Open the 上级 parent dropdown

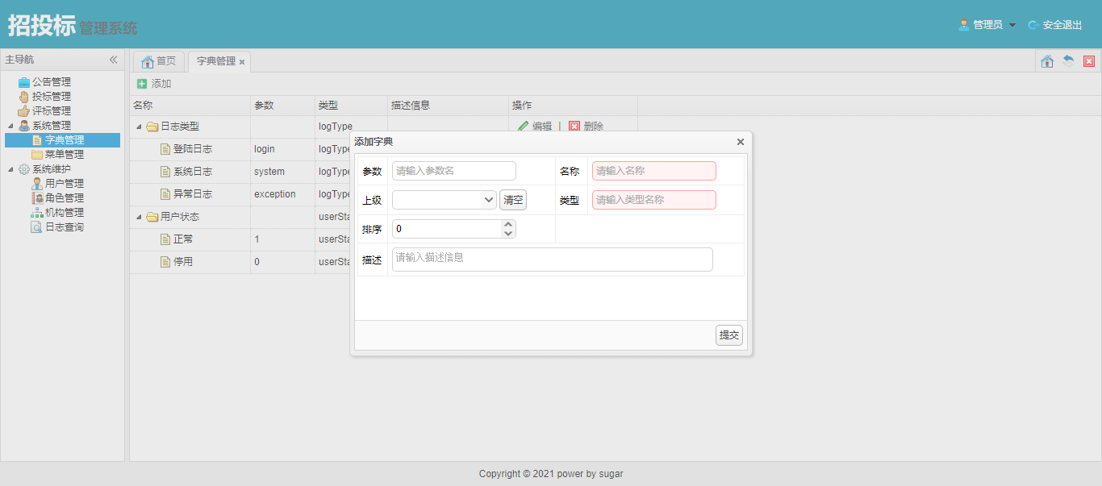pos(489,200)
